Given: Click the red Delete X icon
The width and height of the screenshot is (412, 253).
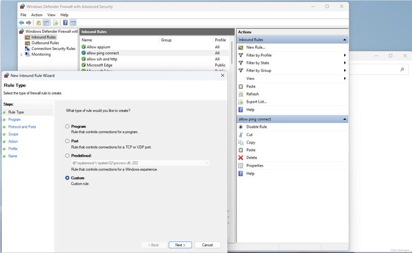Looking at the screenshot, I should point(241,157).
